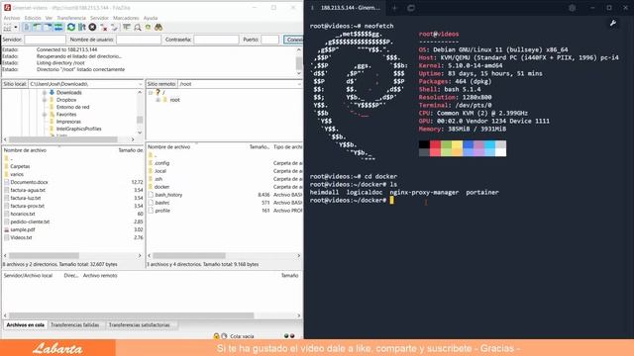Toggle the directory comparison icon
Image resolution: width=634 pixels, height=356 pixels.
tap(138, 27)
